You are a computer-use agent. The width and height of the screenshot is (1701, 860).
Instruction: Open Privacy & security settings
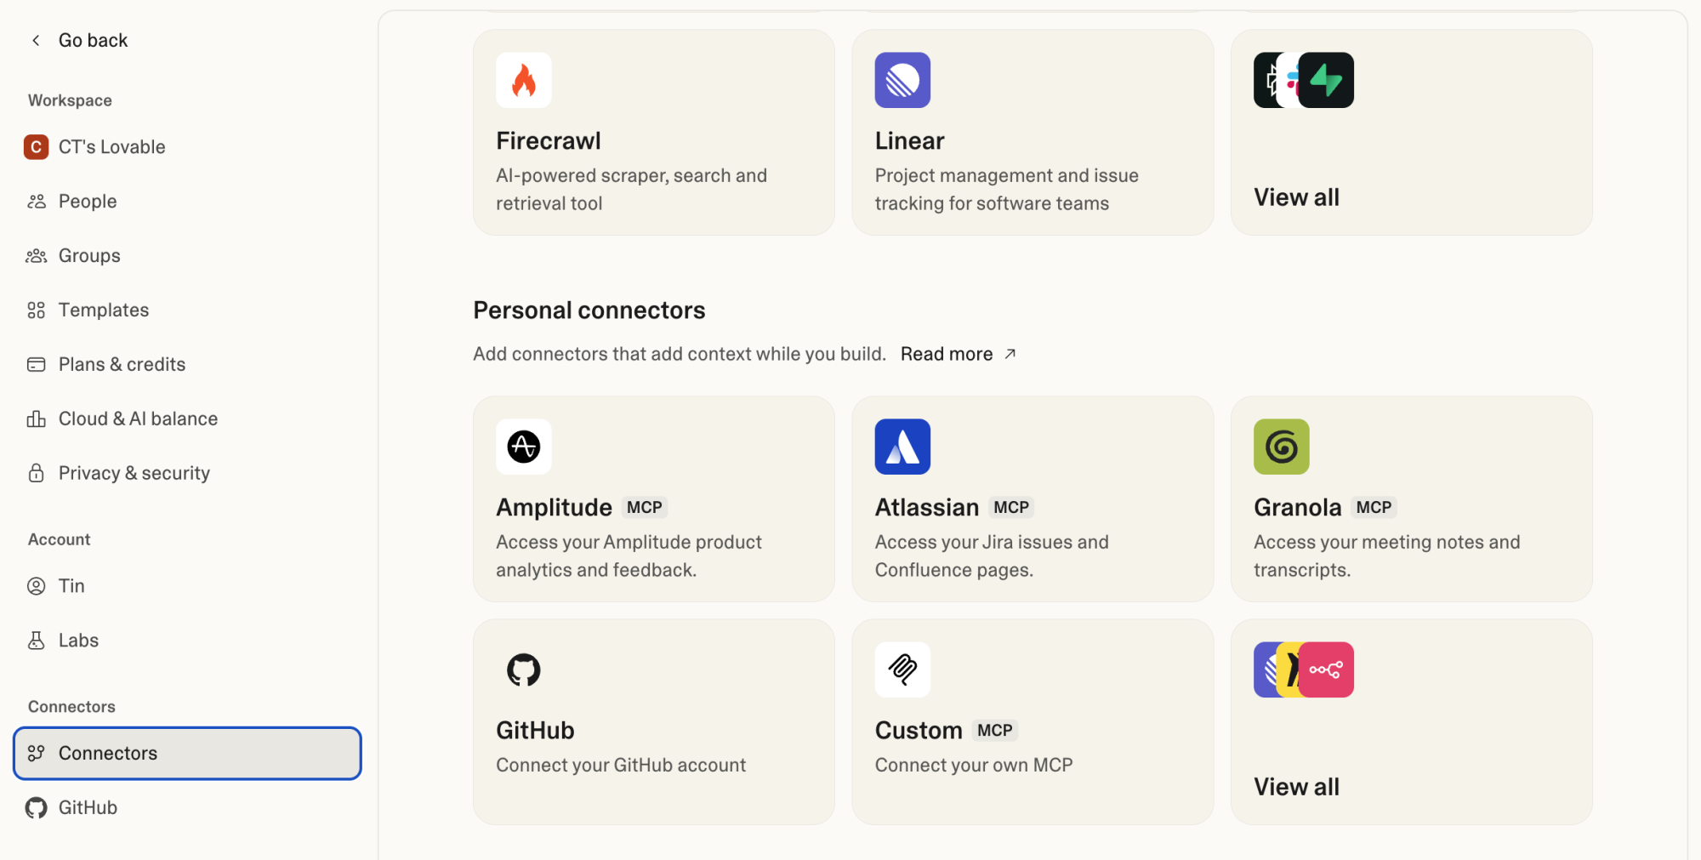(x=134, y=474)
